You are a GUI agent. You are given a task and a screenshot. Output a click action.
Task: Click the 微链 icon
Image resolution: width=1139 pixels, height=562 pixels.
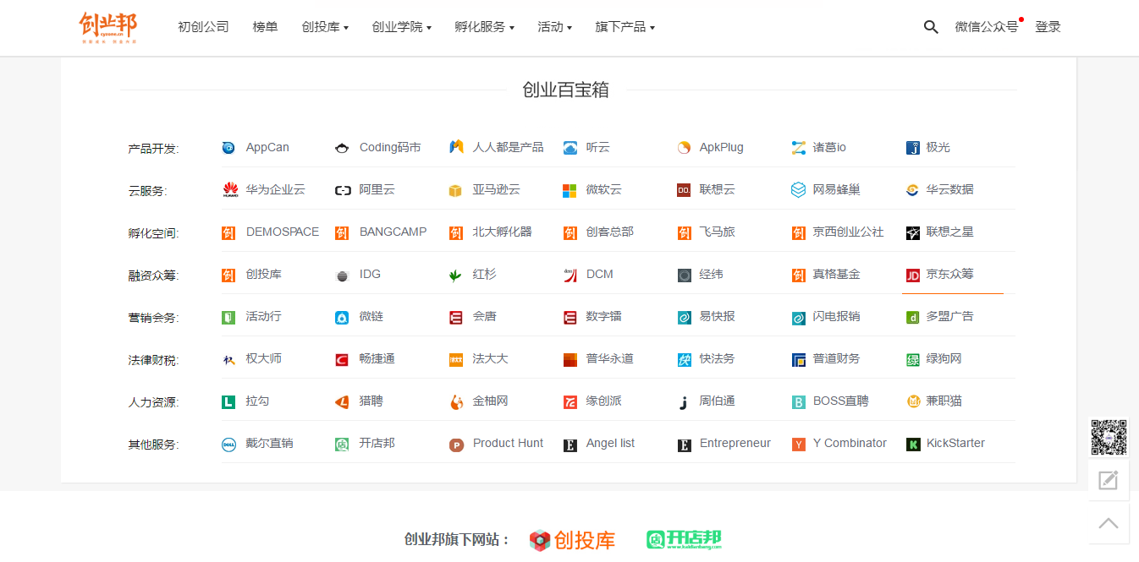click(342, 318)
